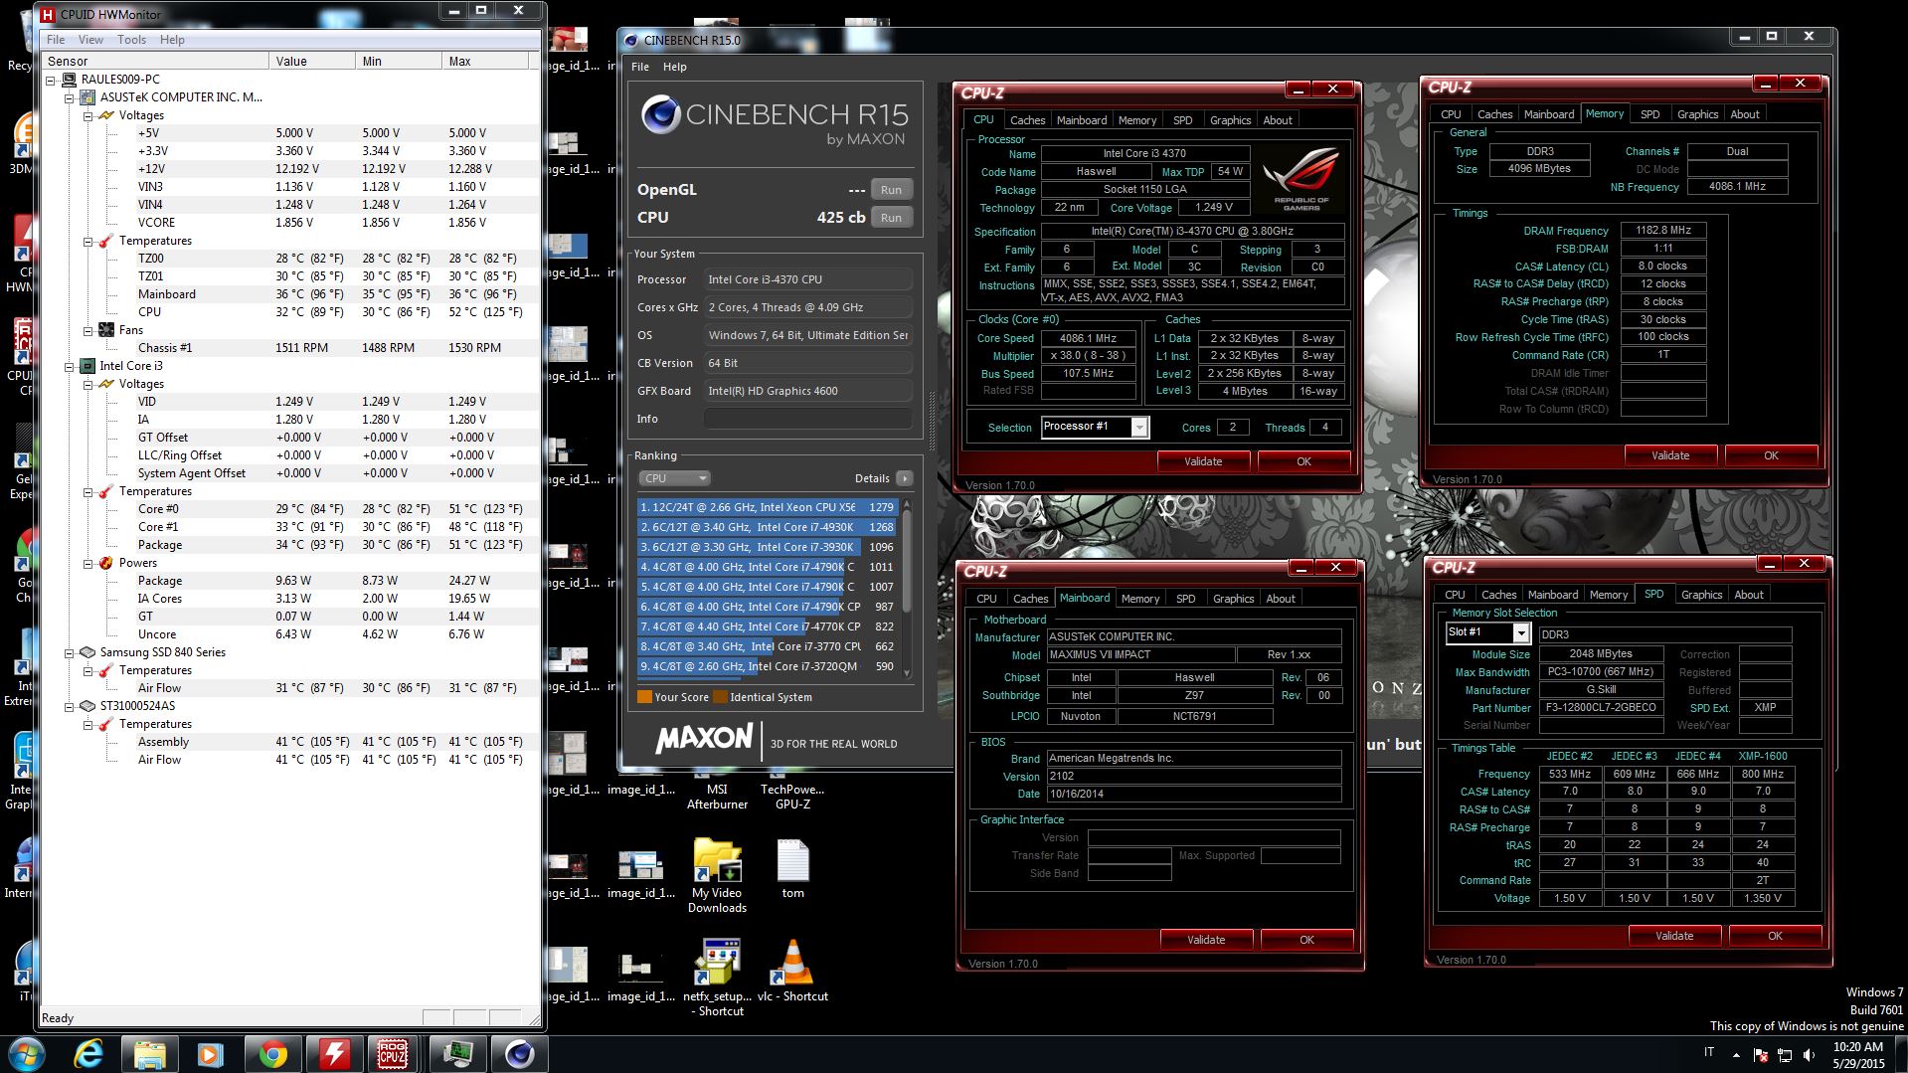The height and width of the screenshot is (1073, 1908).
Task: Select the Chassis #1 fan row
Action: coord(288,348)
